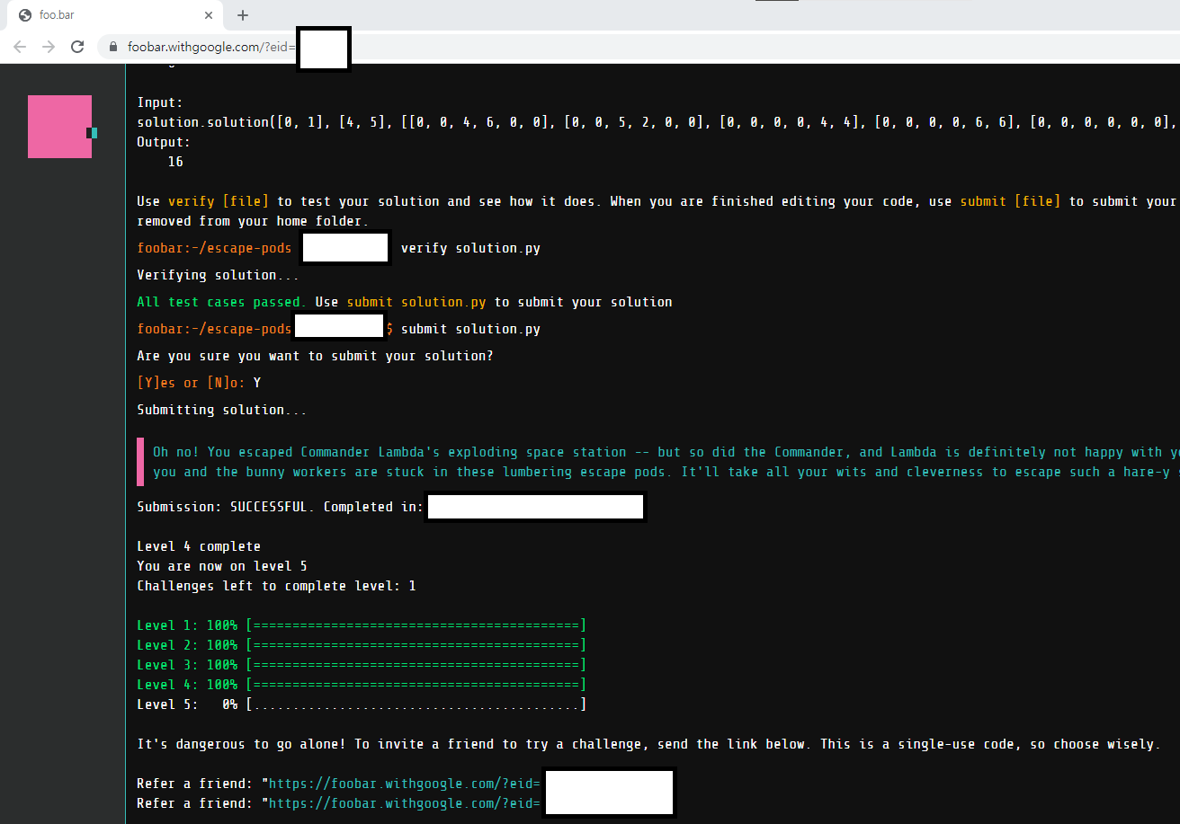Click 'All test cases passed.' text
The width and height of the screenshot is (1180, 824).
pyautogui.click(x=221, y=302)
